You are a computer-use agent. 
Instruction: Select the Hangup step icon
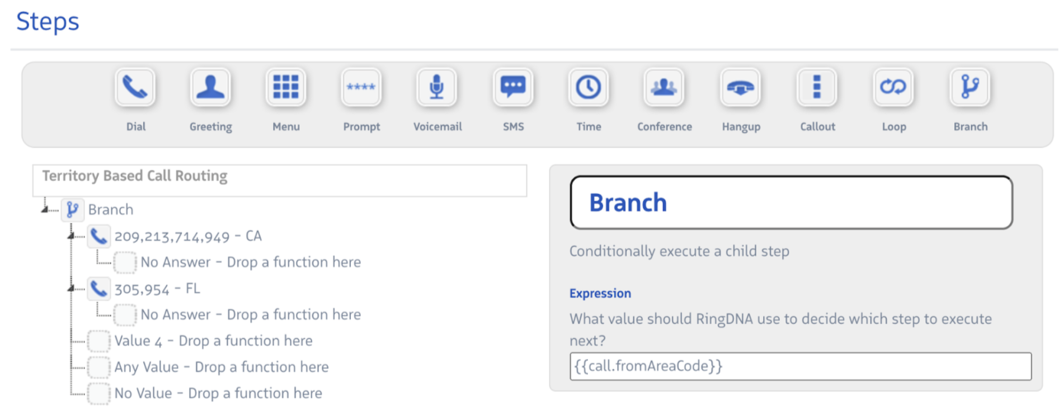pyautogui.click(x=740, y=88)
